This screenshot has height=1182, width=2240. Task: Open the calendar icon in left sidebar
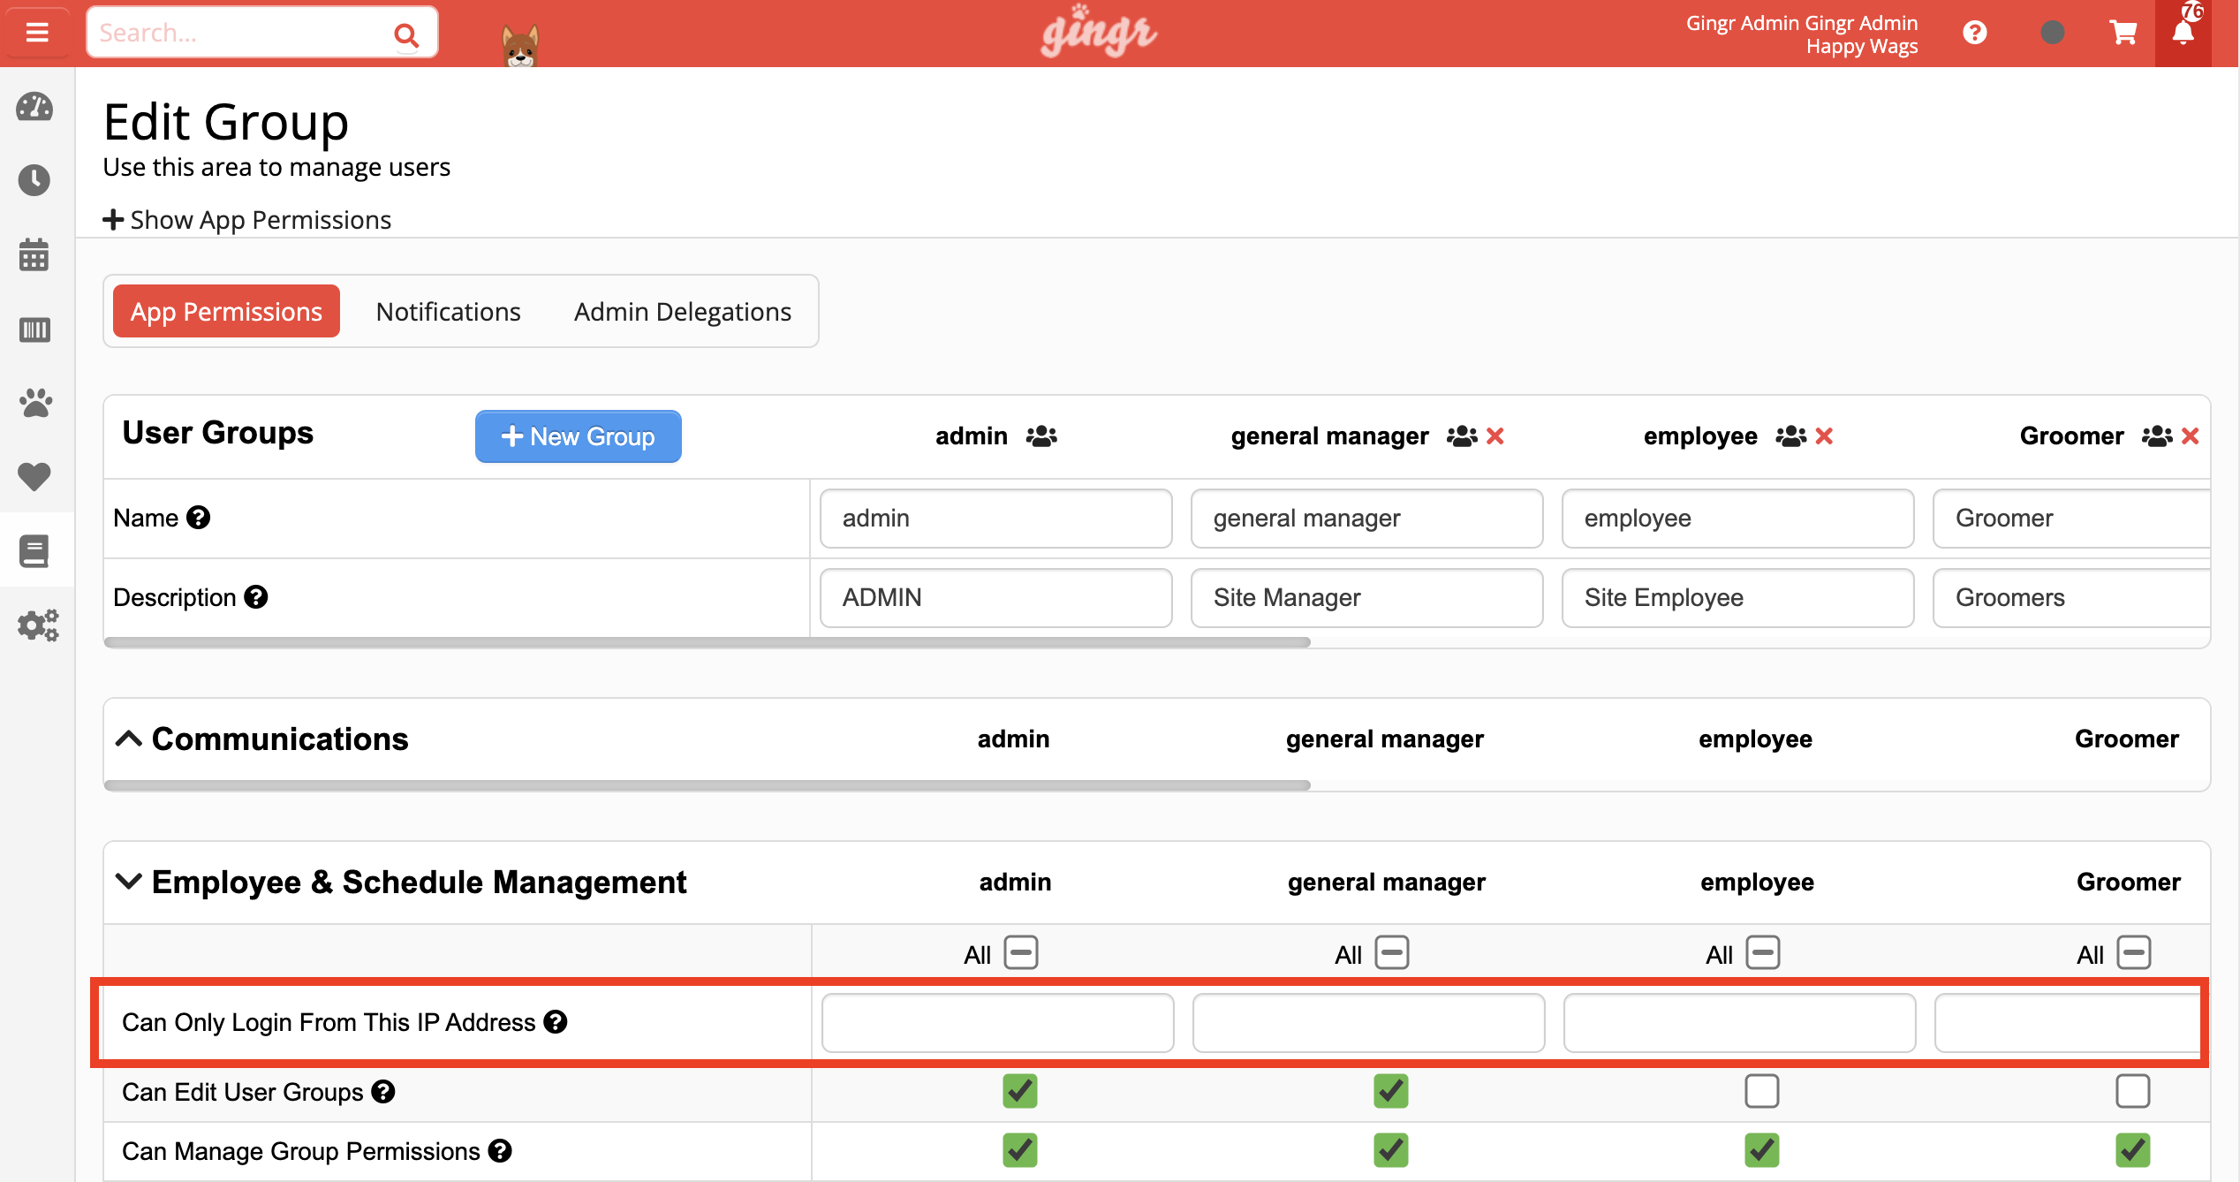click(x=34, y=255)
